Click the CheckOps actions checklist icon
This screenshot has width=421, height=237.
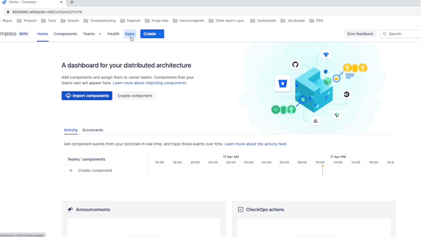click(x=241, y=209)
